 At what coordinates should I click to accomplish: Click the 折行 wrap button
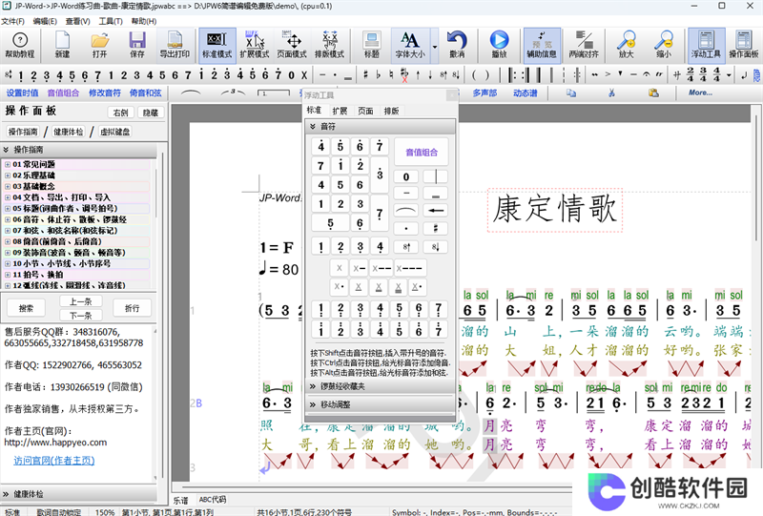(x=132, y=308)
